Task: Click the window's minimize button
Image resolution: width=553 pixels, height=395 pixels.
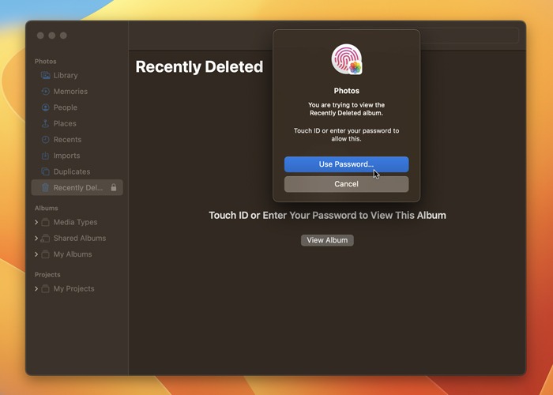Action: (x=52, y=36)
